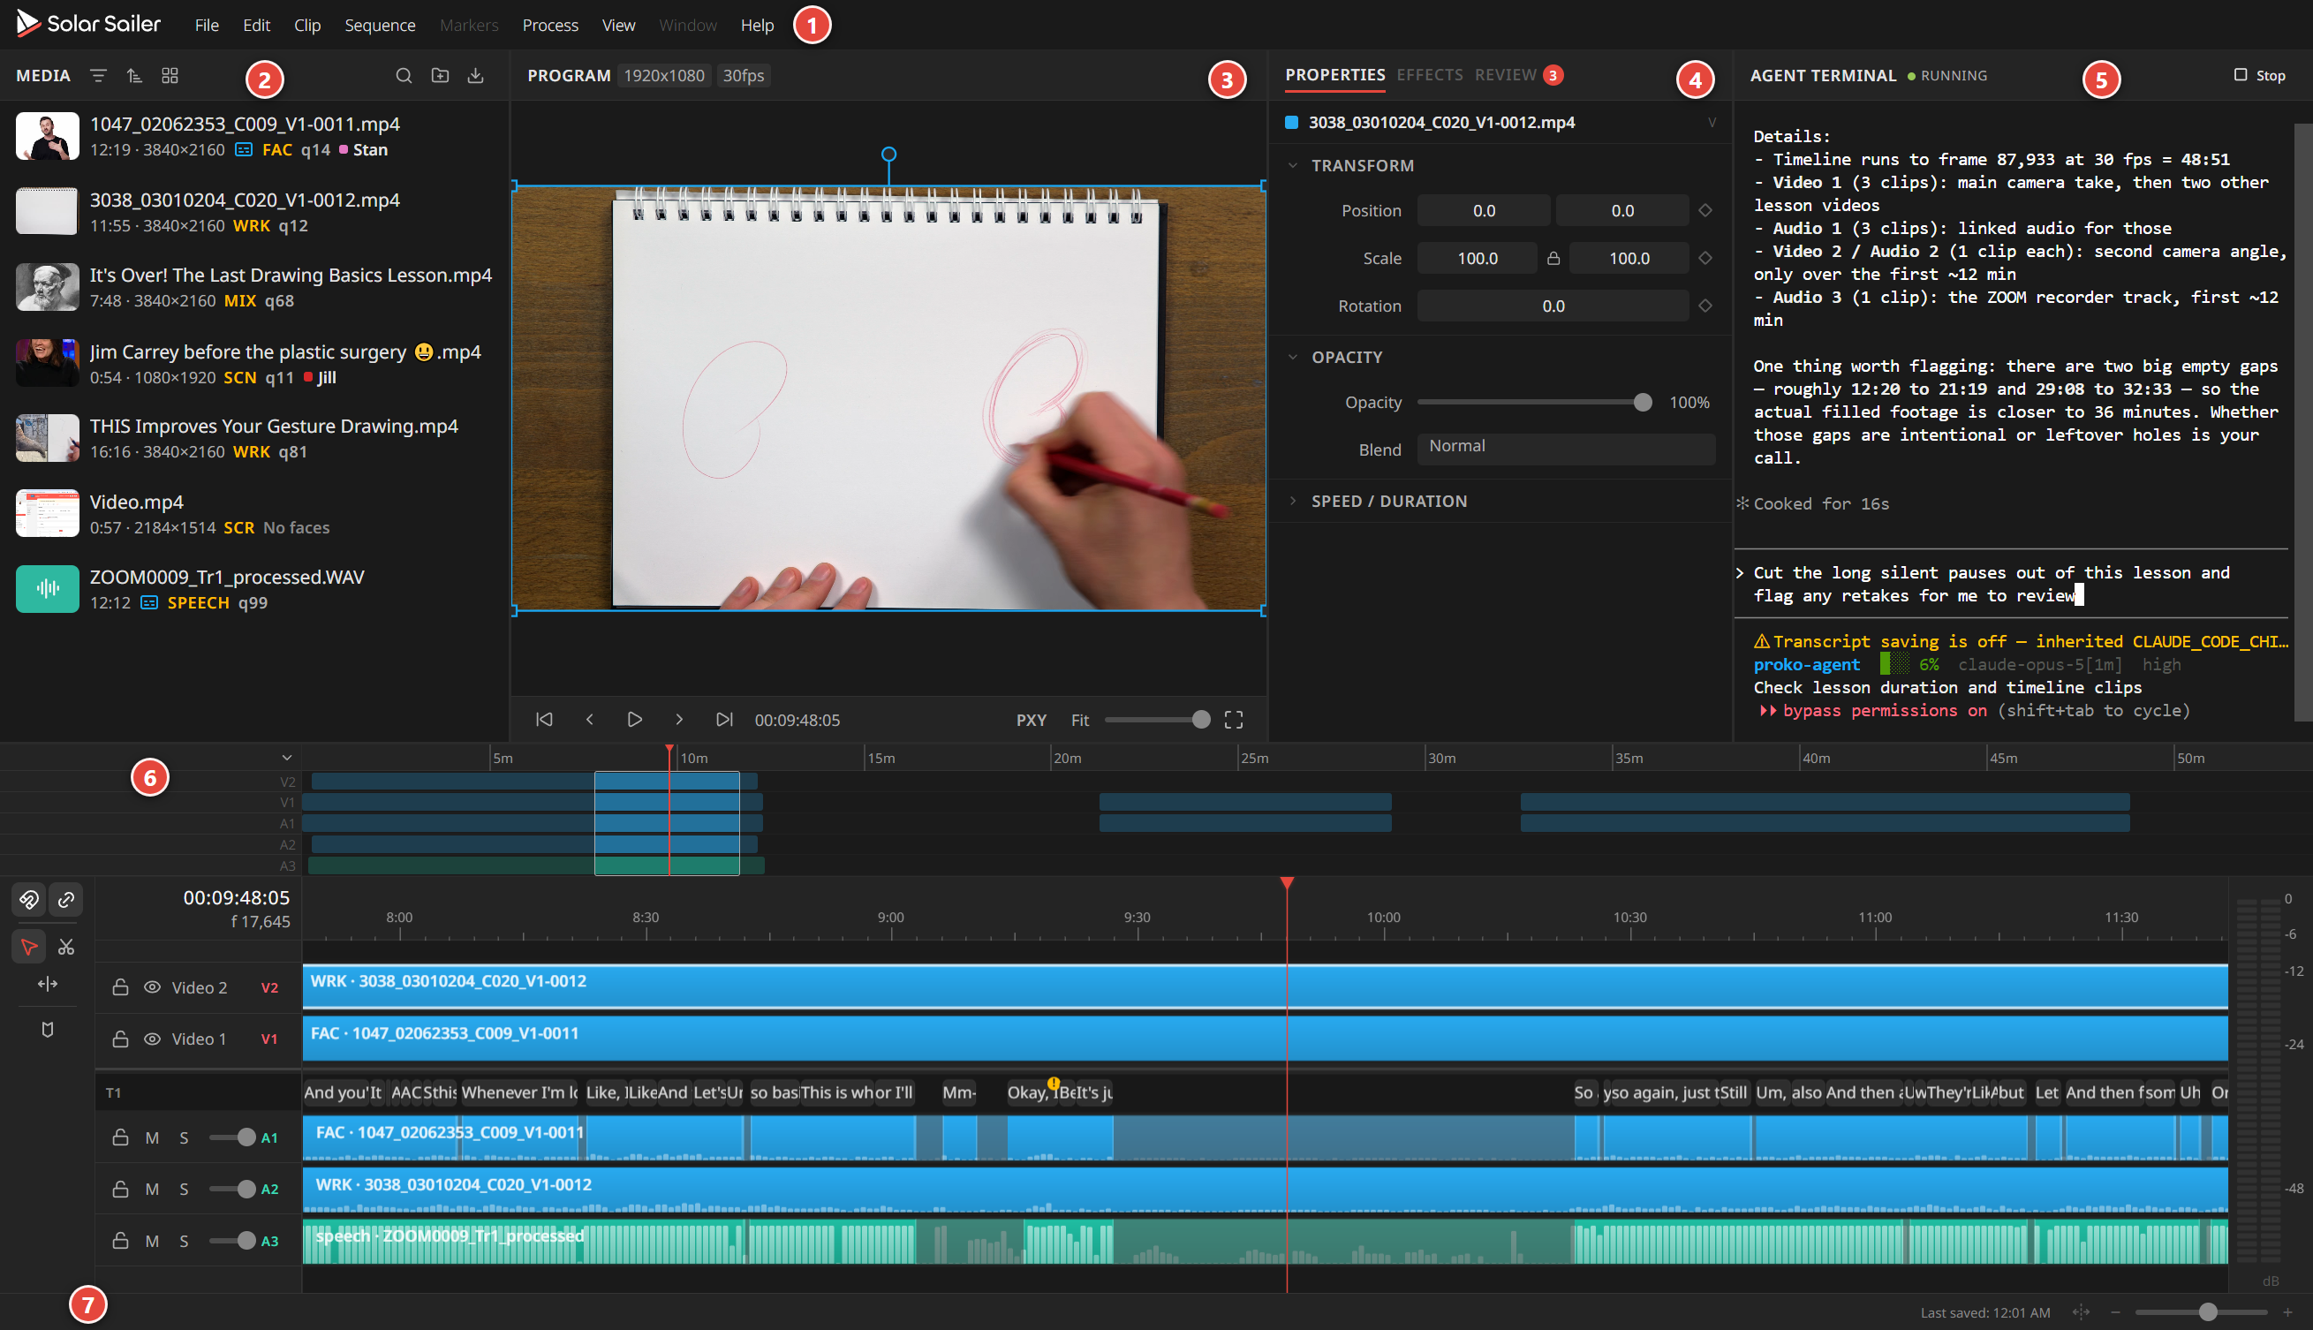Open the Sequence menu
The height and width of the screenshot is (1330, 2313).
tap(380, 25)
